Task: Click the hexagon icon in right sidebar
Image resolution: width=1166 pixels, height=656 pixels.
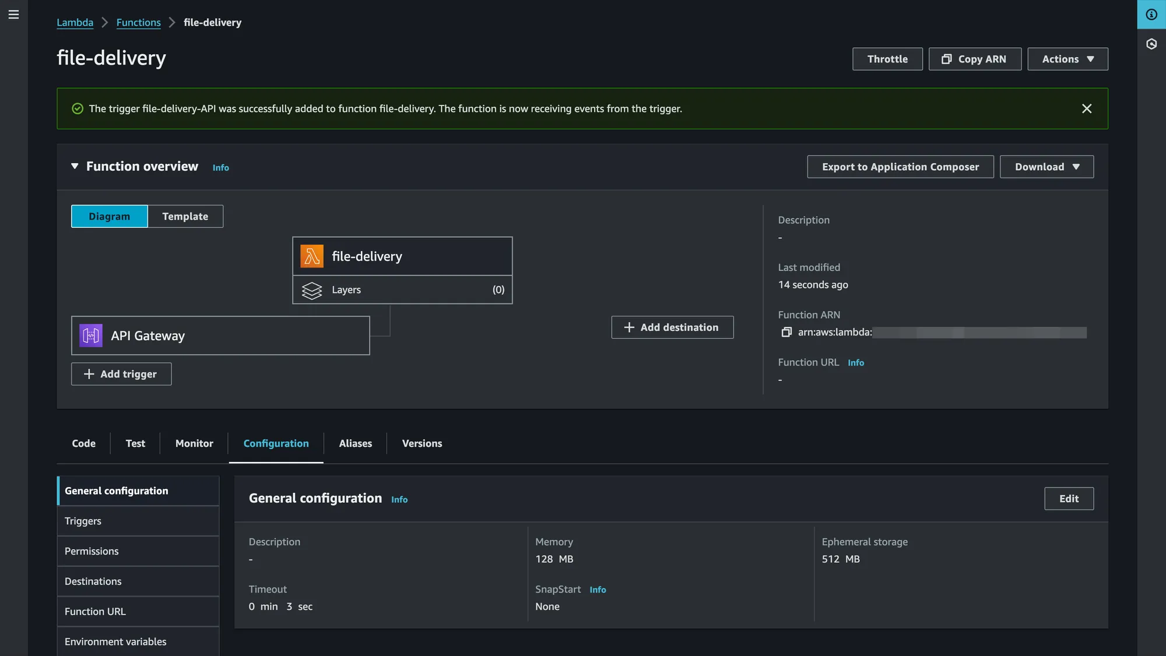Action: (1151, 44)
